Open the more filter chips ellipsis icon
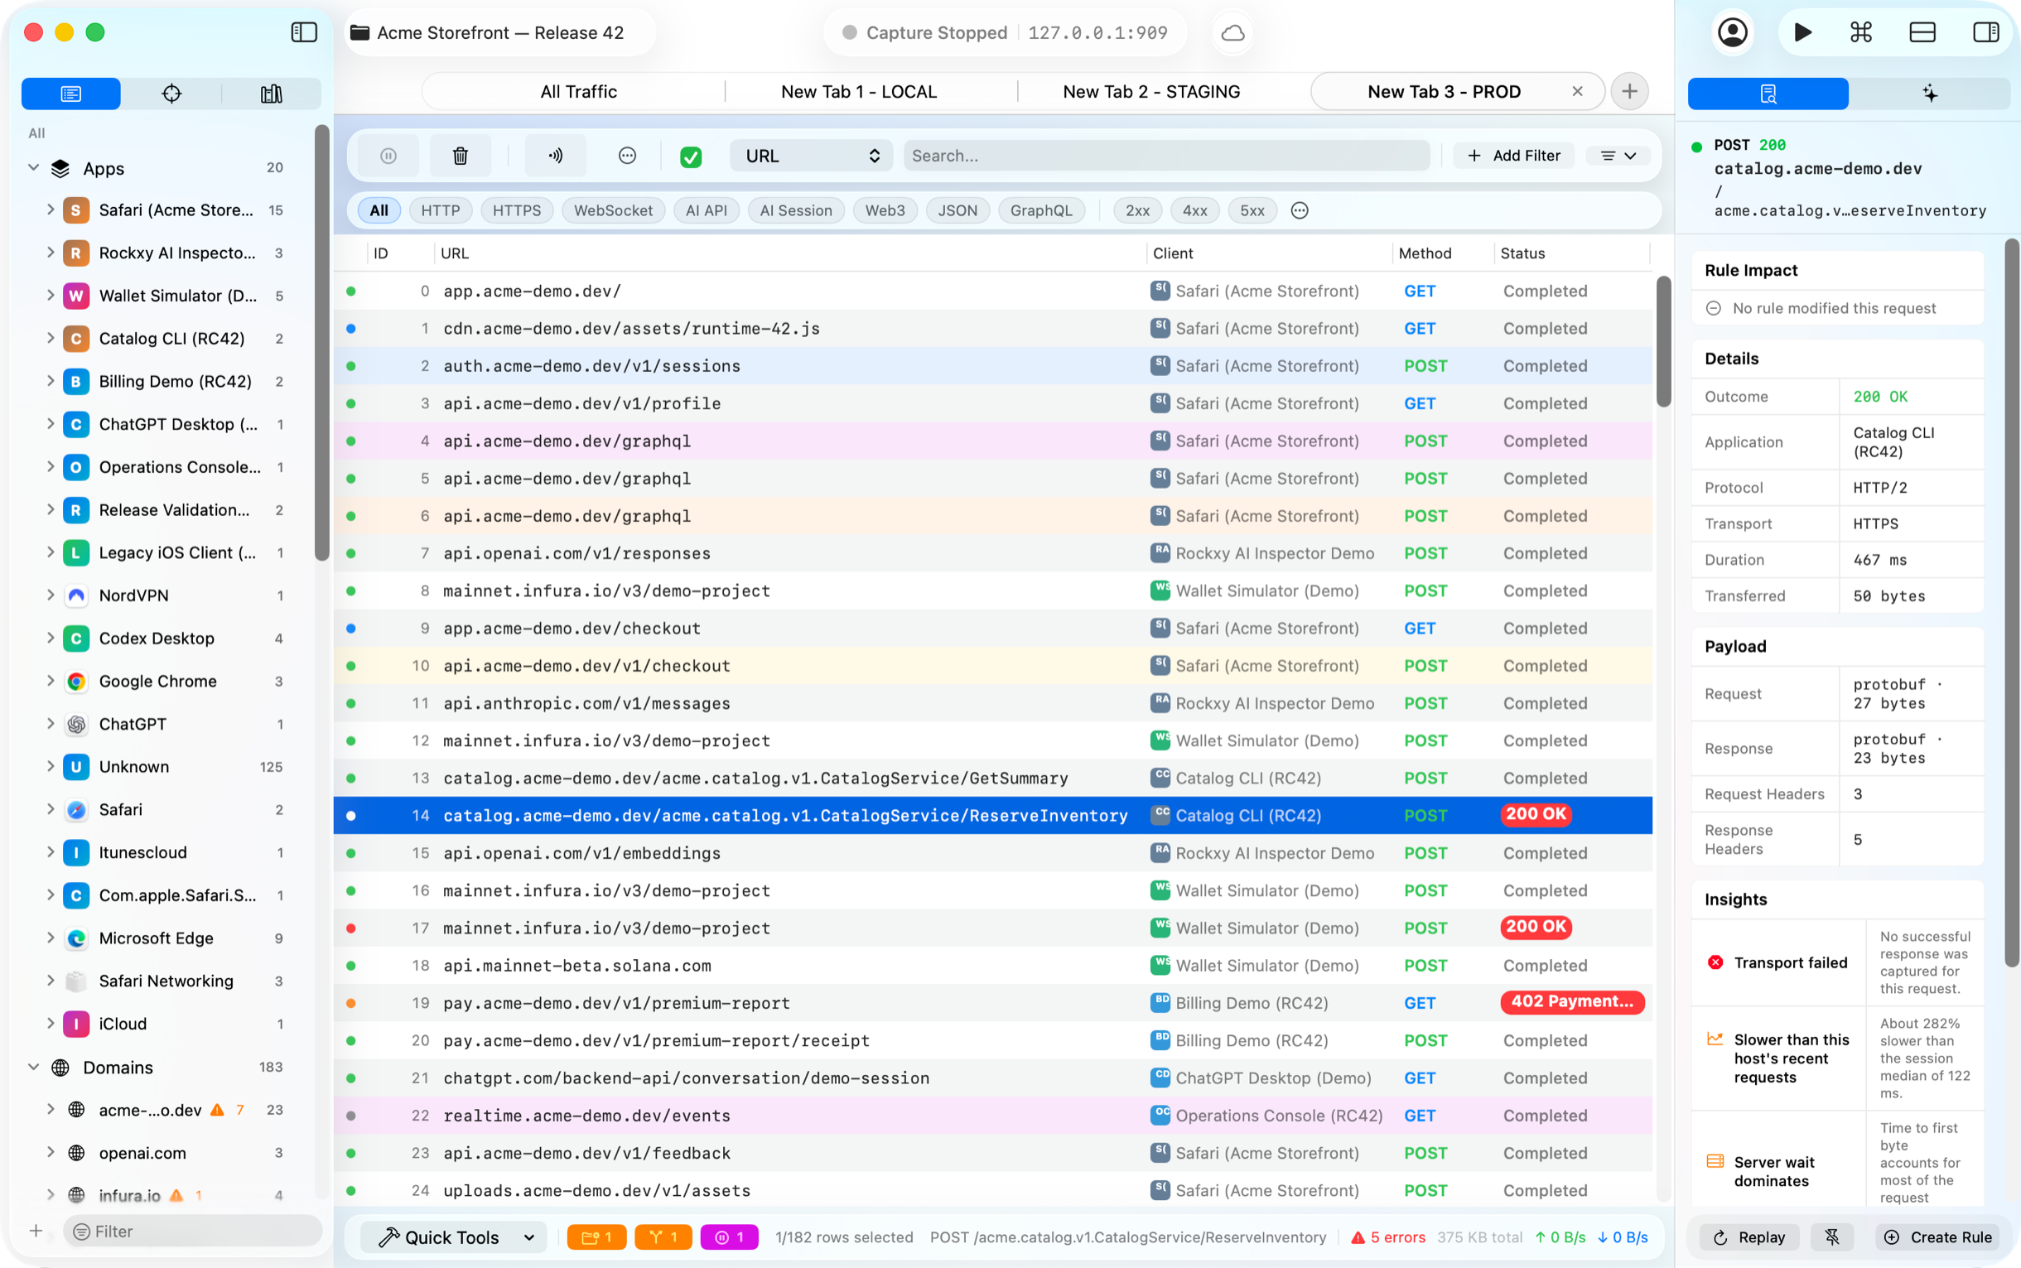 tap(1299, 210)
